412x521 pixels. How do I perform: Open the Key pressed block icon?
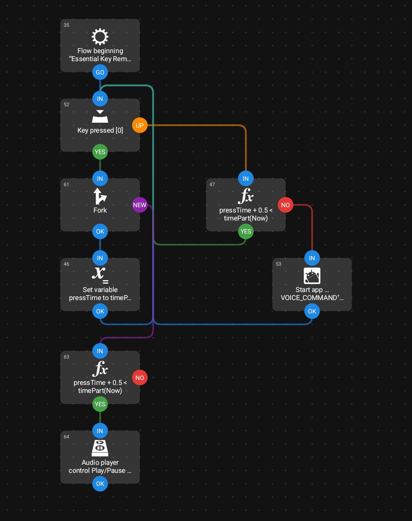pyautogui.click(x=100, y=117)
